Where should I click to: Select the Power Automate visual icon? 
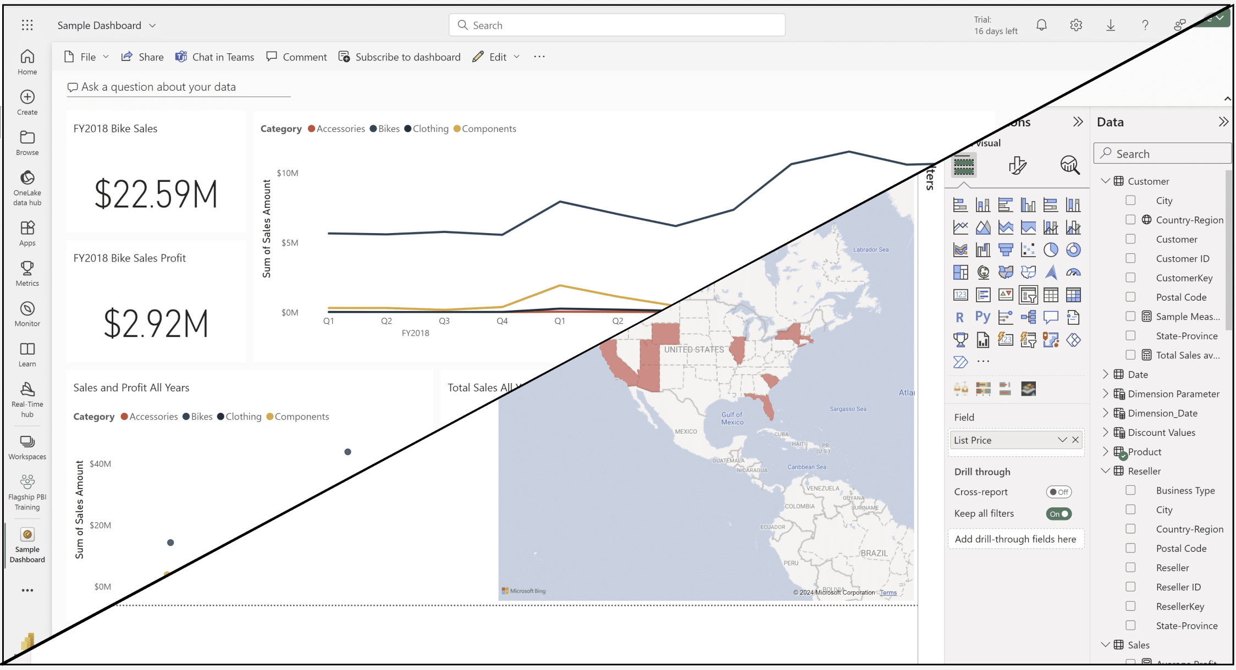point(960,362)
